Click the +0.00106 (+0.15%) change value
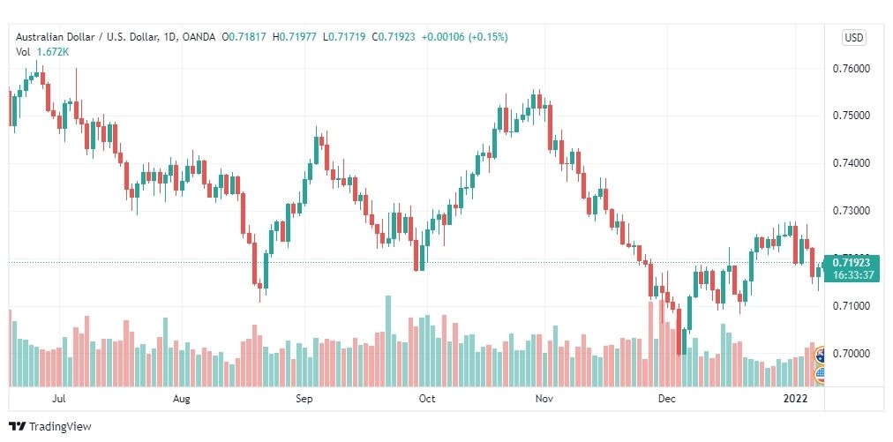Viewport: 893px width, 442px height. [464, 37]
